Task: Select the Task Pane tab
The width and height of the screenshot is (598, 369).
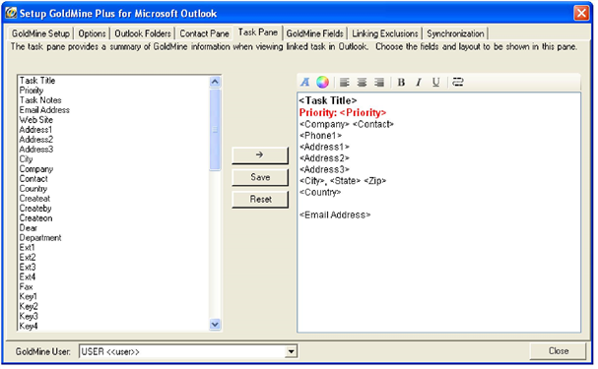Action: point(258,32)
